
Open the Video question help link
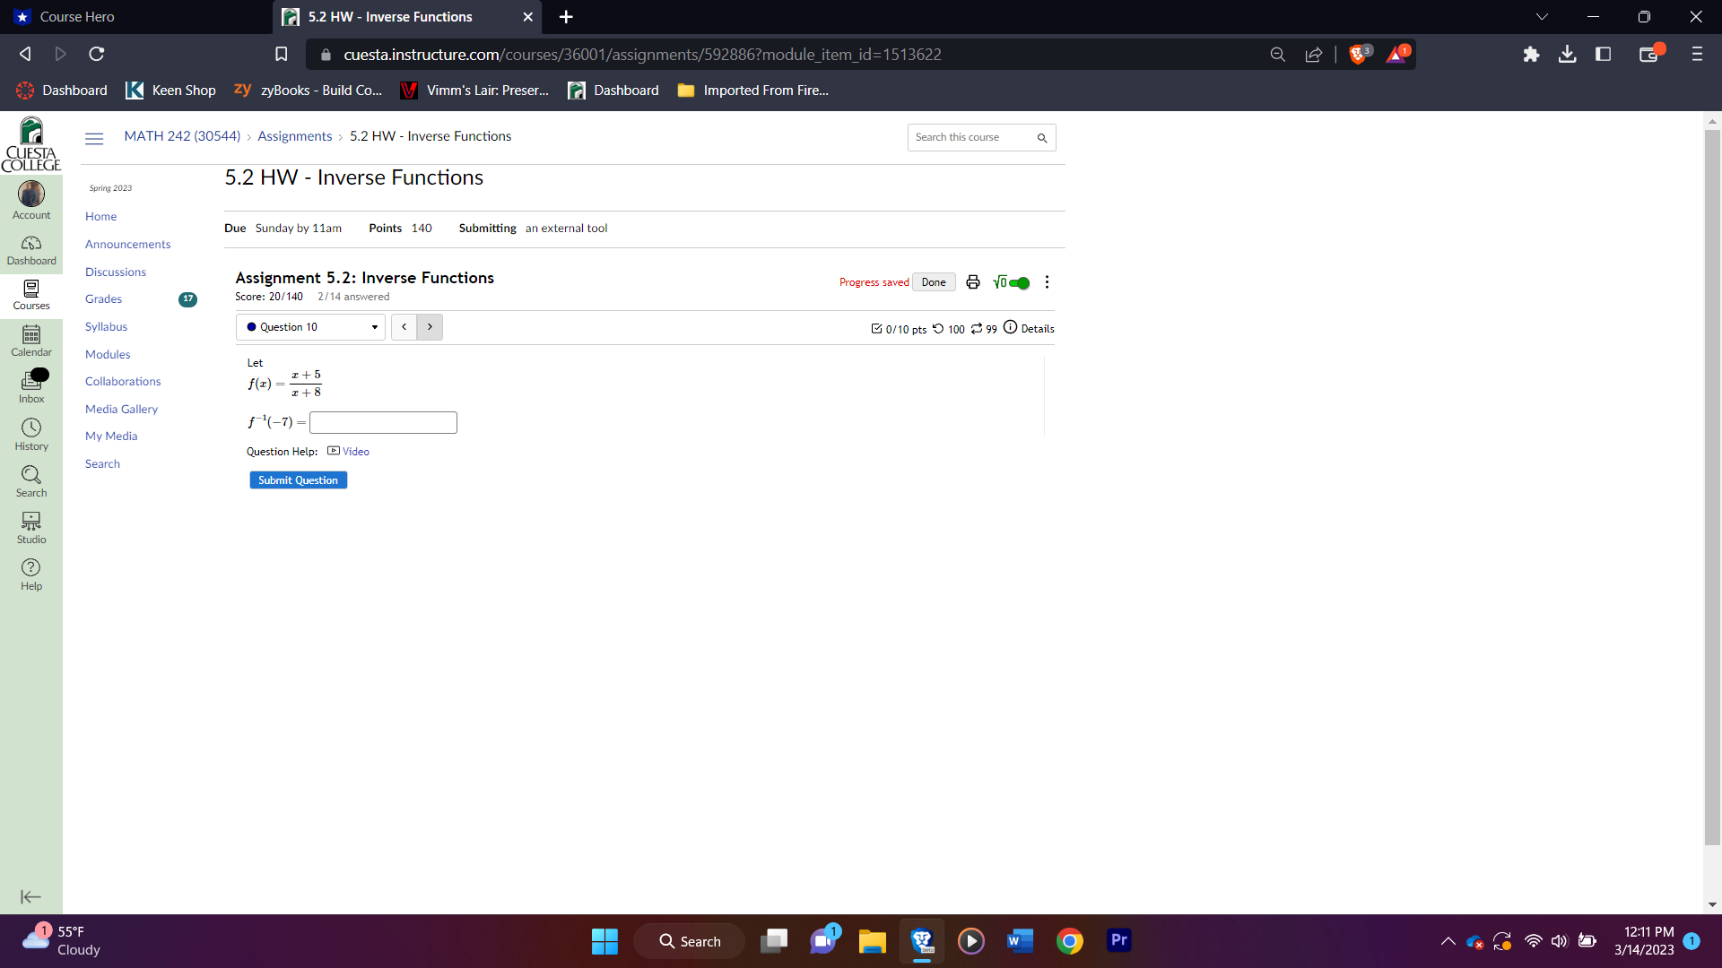pyautogui.click(x=355, y=452)
